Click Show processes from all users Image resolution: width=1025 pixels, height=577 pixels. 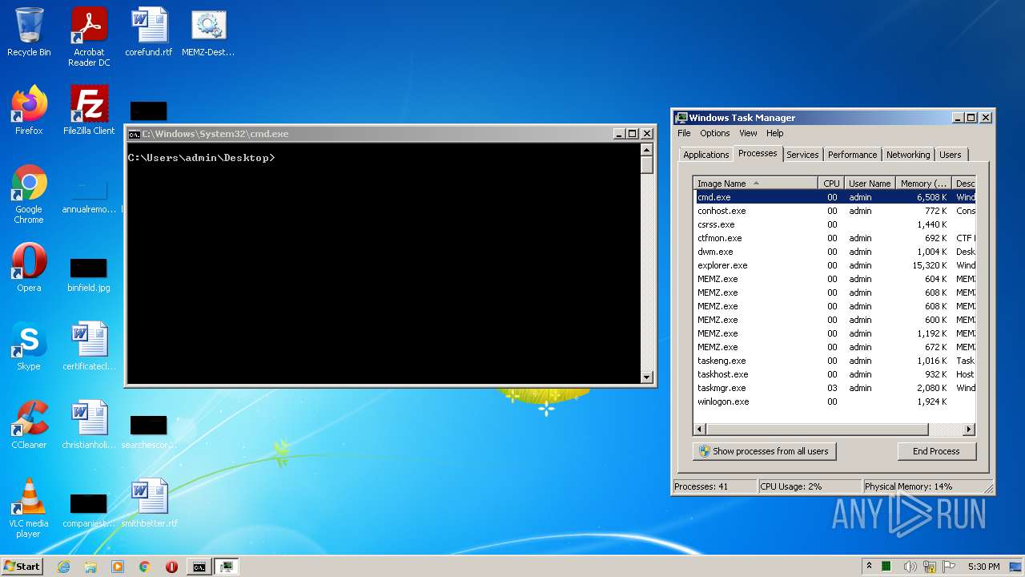tap(764, 451)
